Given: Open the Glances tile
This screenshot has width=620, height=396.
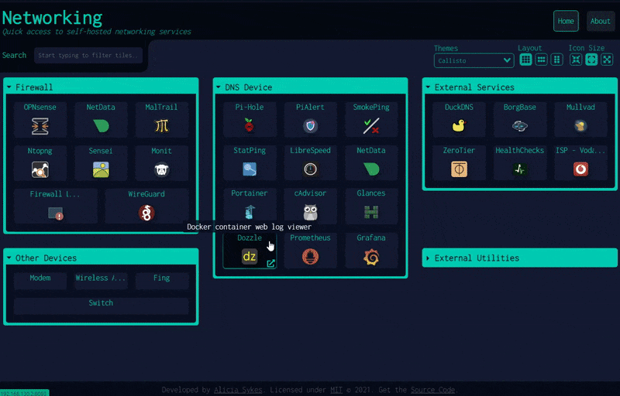Looking at the screenshot, I should pyautogui.click(x=371, y=206).
